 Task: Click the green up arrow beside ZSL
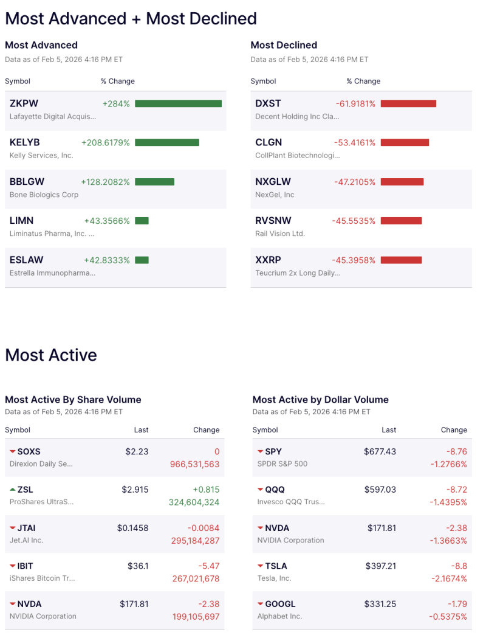coord(12,490)
